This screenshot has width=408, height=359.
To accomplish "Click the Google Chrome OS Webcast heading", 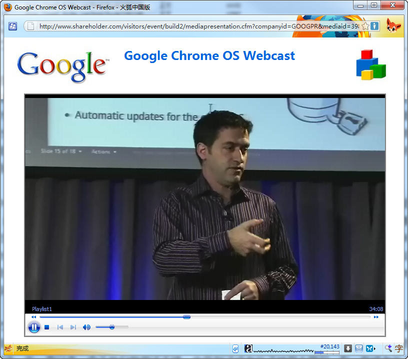I will click(x=209, y=56).
